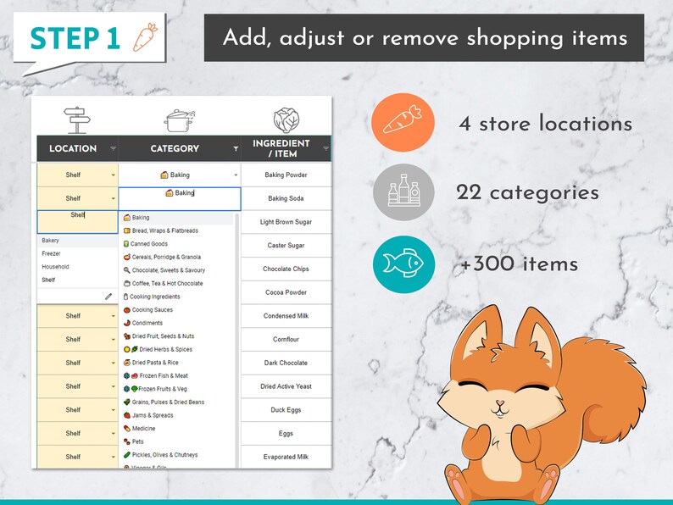
Task: Click the carrot icon beside STEP 1
Action: pos(145,37)
